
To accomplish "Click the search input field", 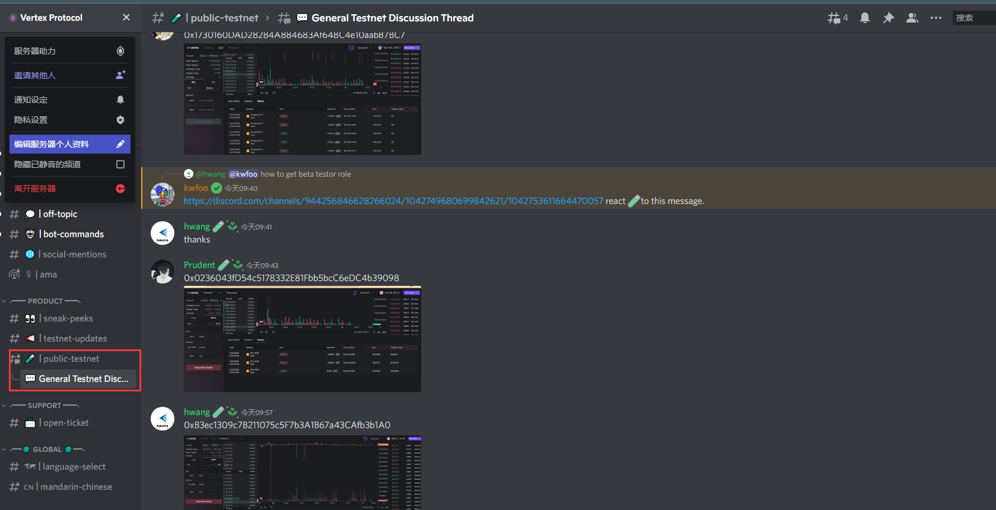I will click(x=973, y=18).
